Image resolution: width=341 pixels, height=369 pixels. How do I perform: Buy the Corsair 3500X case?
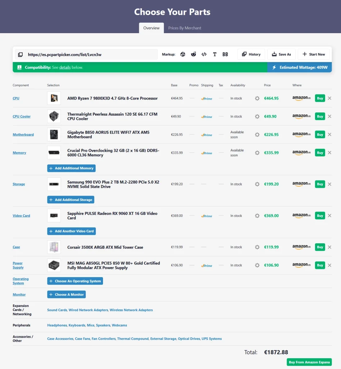[320, 247]
